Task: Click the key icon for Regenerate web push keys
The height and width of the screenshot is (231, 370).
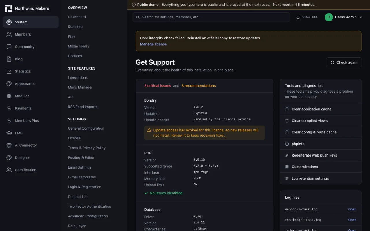Action: pos(287,155)
